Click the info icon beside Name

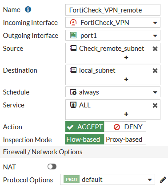[x=28, y=9]
